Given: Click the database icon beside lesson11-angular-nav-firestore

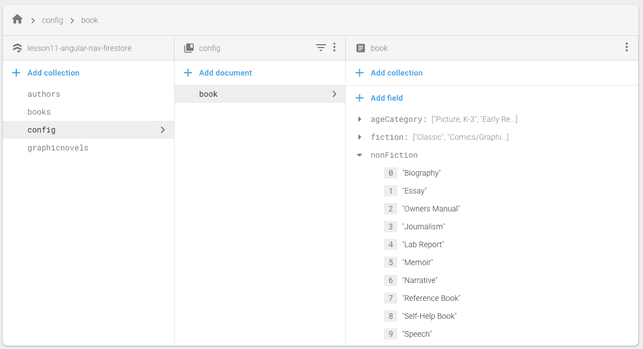Looking at the screenshot, I should coord(17,48).
